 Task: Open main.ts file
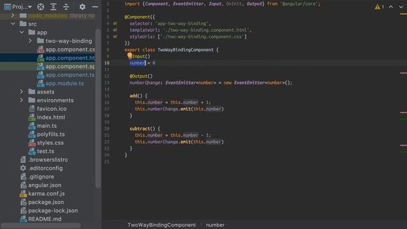pos(46,126)
